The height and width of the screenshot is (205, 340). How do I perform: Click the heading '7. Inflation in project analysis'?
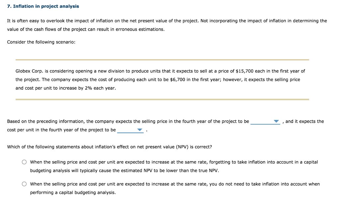43,6
